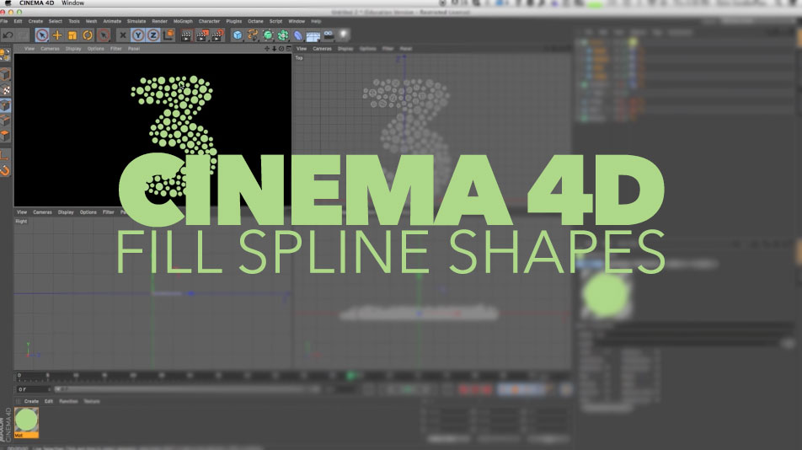Click the Render View clapperboard icon

tap(186, 35)
